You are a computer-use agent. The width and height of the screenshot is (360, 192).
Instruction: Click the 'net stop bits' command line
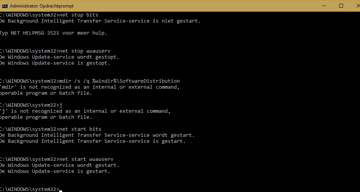(49, 15)
